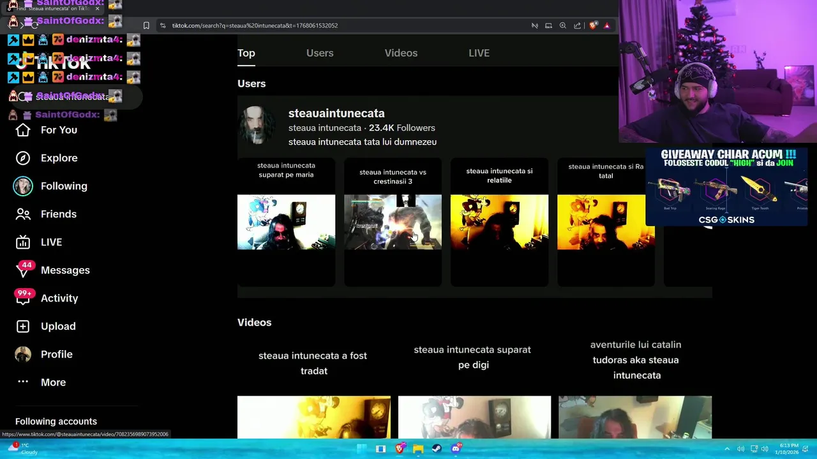
Task: Open video 'steaua intunecata a fost tradat'
Action: coord(314,389)
